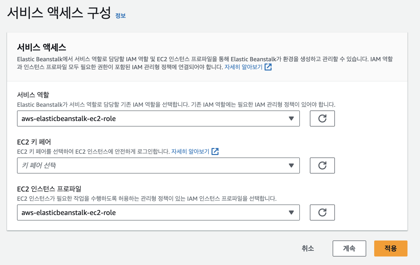Open external link icon after service access description
Screen dimensions: 420x265
(268, 67)
